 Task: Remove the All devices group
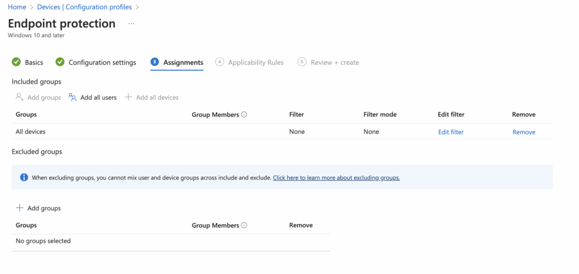(x=524, y=132)
